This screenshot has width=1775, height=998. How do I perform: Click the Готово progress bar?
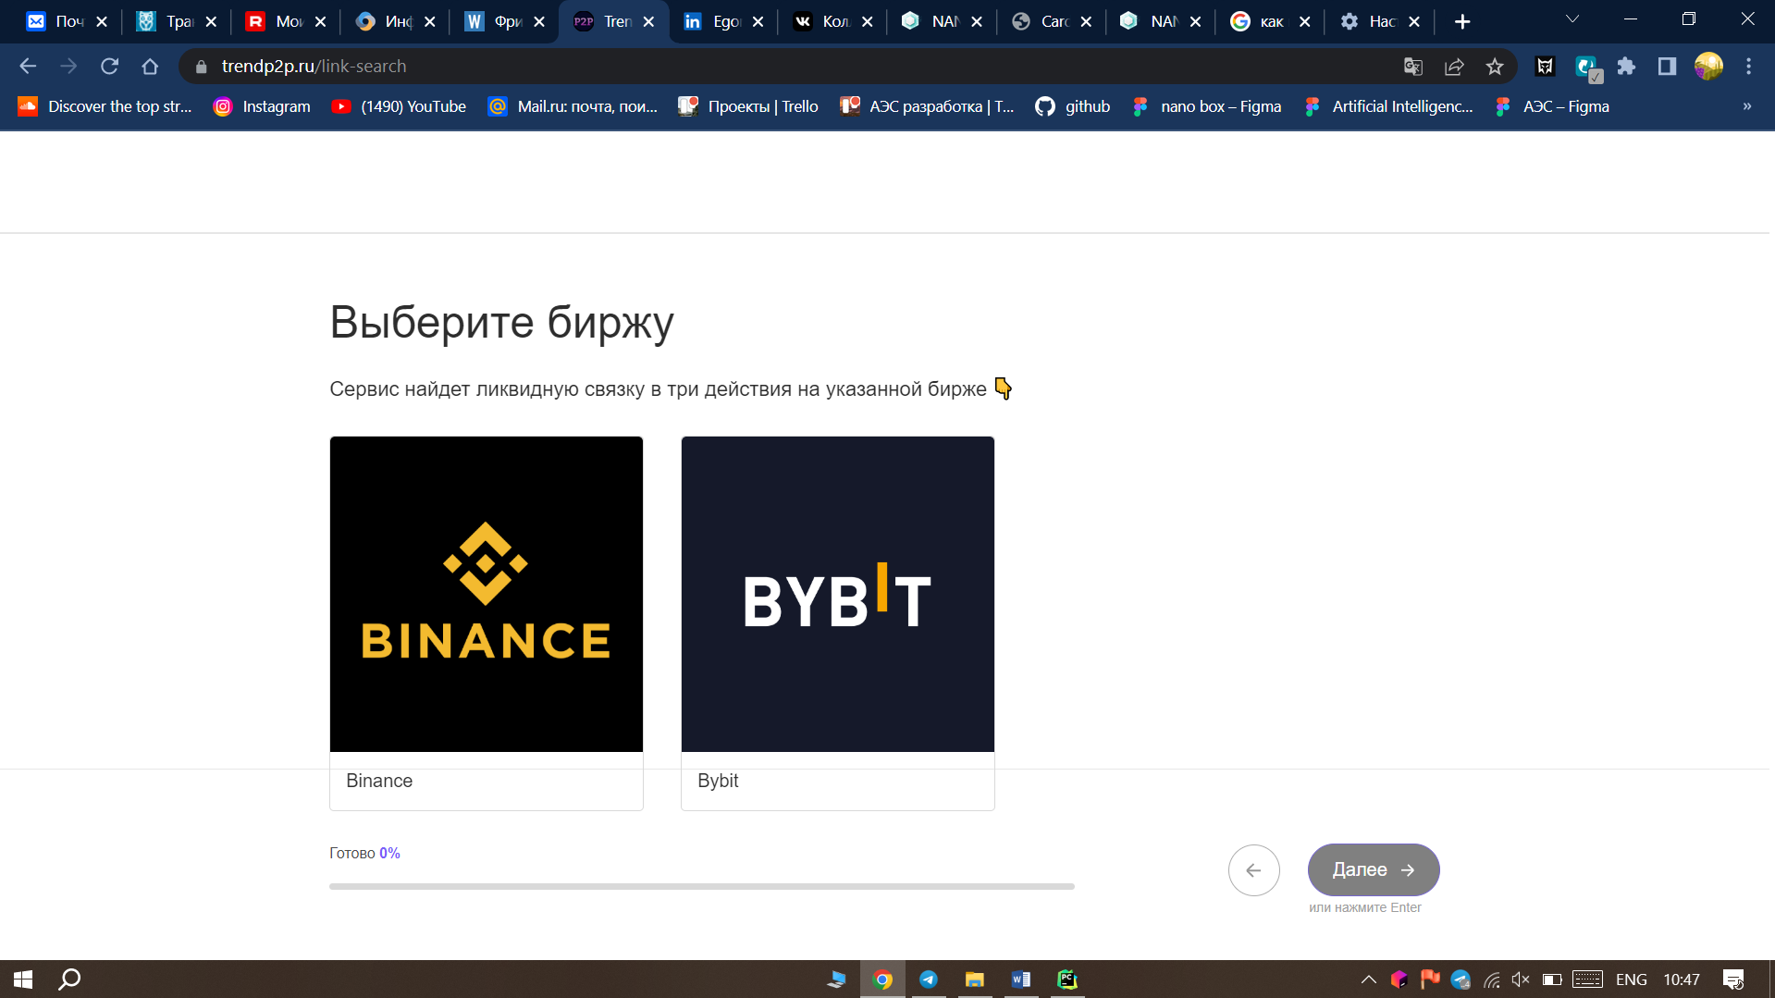click(x=702, y=886)
